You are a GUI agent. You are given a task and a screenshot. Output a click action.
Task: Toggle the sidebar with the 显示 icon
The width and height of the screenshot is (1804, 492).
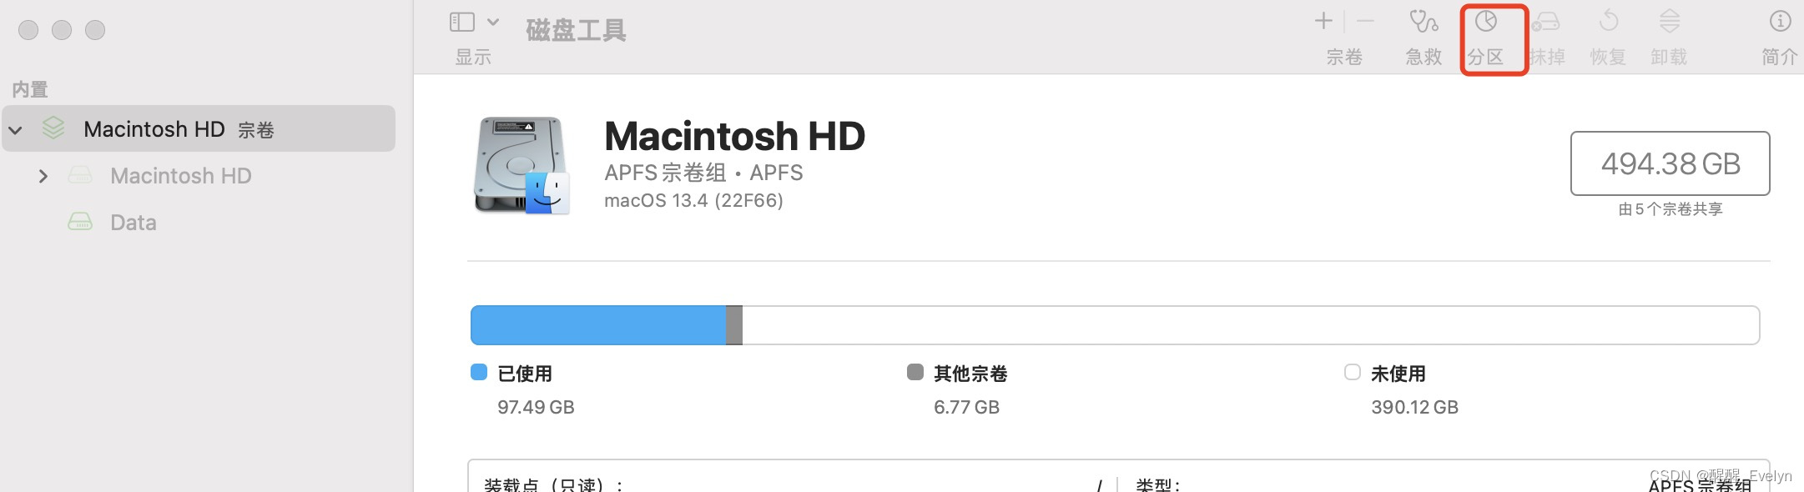(x=462, y=23)
